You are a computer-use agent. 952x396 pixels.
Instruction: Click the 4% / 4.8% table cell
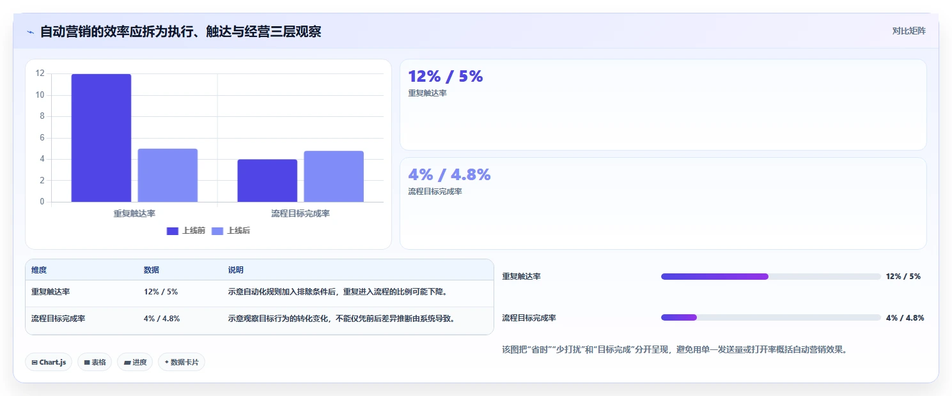pyautogui.click(x=162, y=319)
